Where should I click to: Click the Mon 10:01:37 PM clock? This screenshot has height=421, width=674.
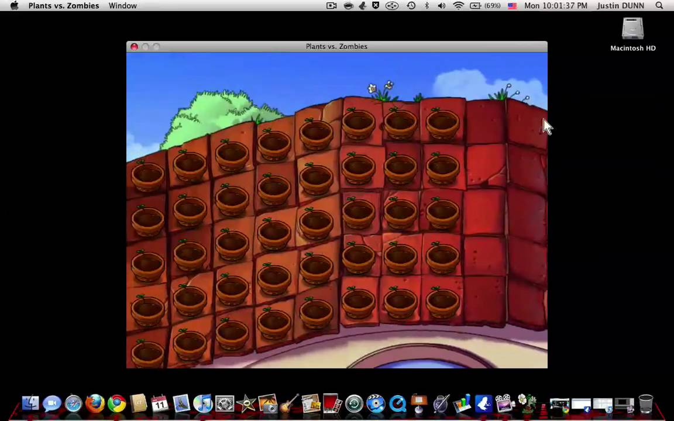click(555, 6)
